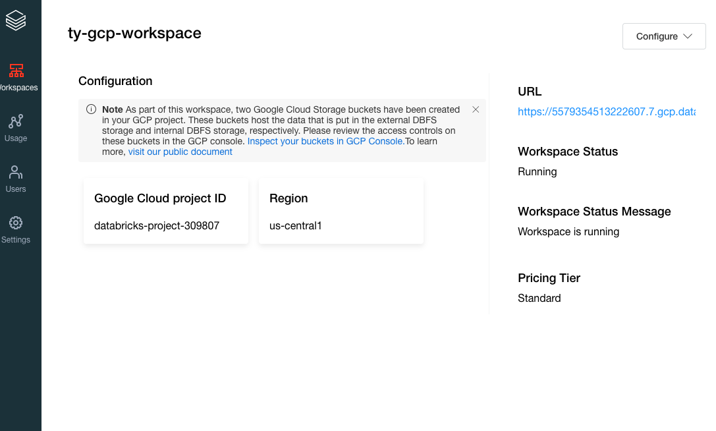
Task: Open the Workspaces sidebar section
Action: click(16, 78)
